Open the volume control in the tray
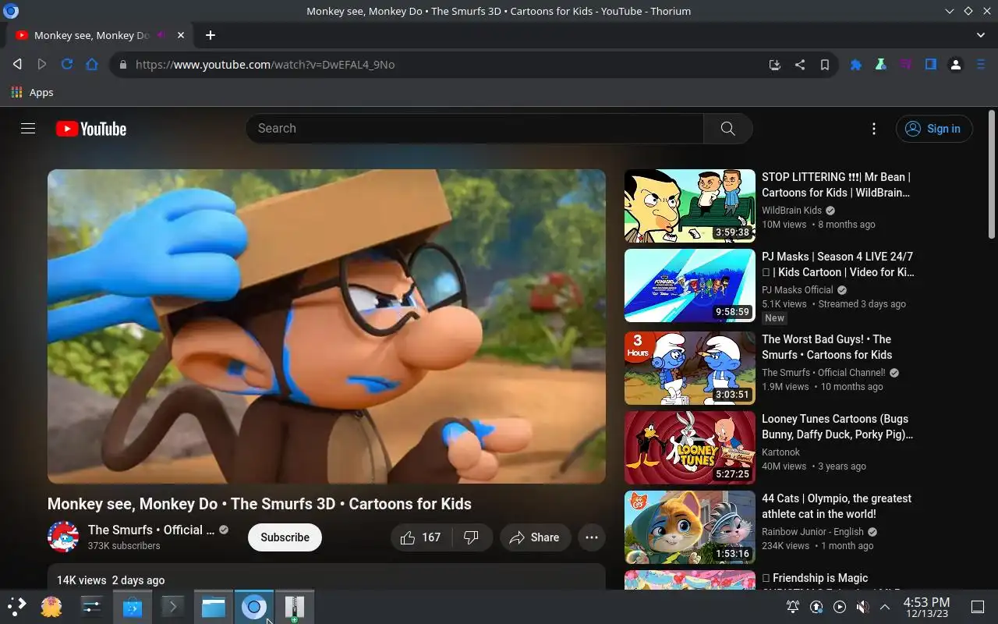This screenshot has width=998, height=624. tap(862, 607)
